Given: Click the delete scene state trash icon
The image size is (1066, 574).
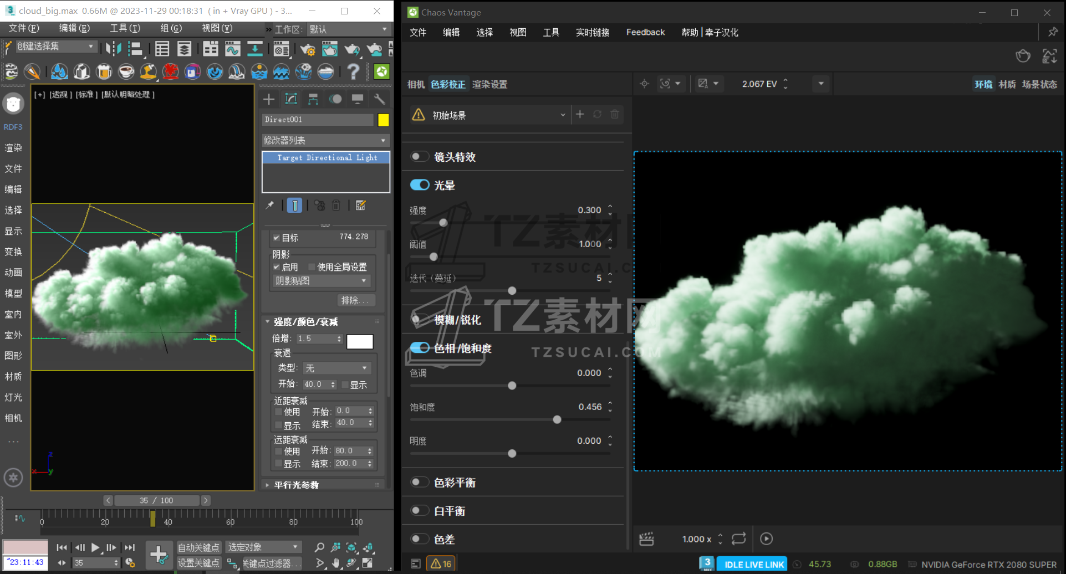Looking at the screenshot, I should click(x=614, y=115).
